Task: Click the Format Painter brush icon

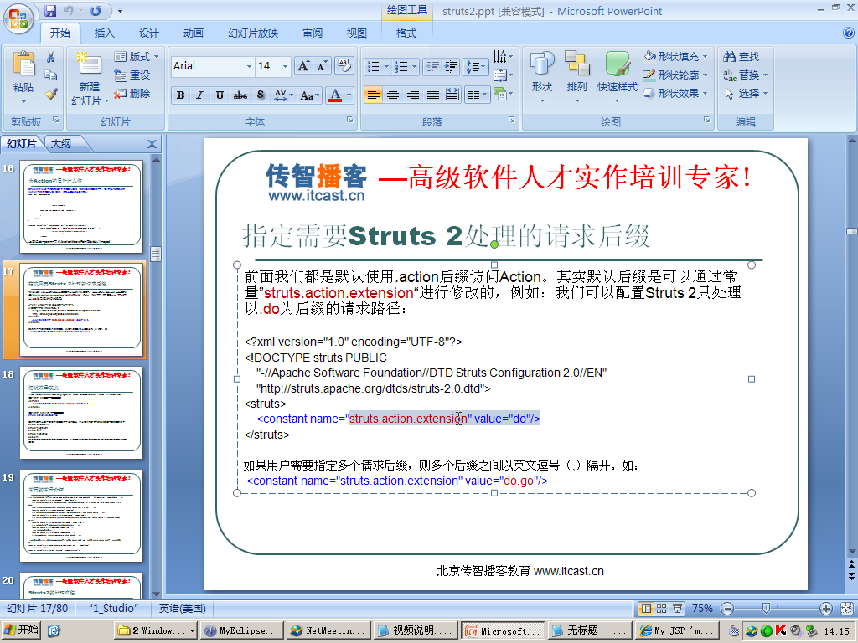Action: click(x=51, y=94)
